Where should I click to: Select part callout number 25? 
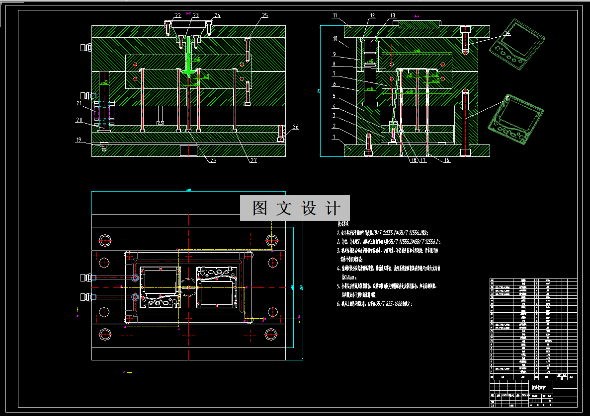point(265,15)
